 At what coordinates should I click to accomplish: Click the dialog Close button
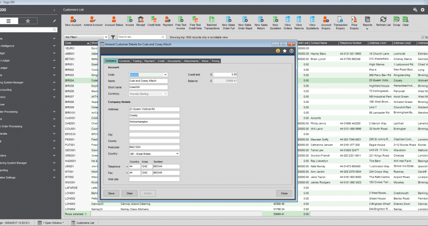(x=284, y=193)
